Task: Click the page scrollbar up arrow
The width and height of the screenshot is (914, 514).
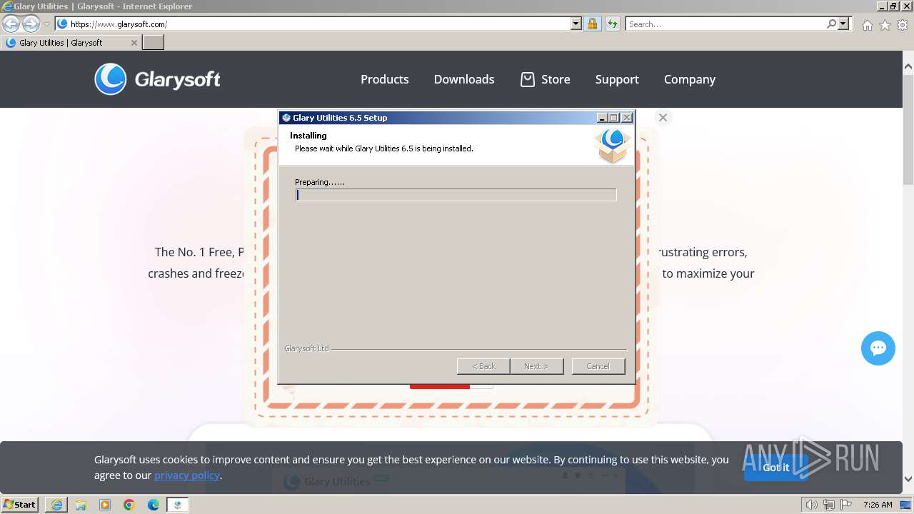Action: (x=908, y=66)
